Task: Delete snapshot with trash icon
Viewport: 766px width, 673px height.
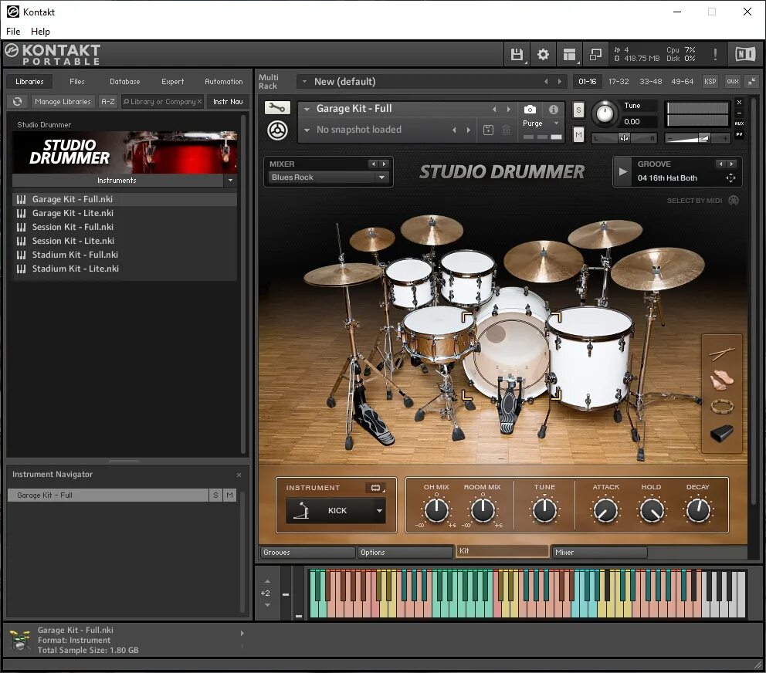Action: click(506, 130)
